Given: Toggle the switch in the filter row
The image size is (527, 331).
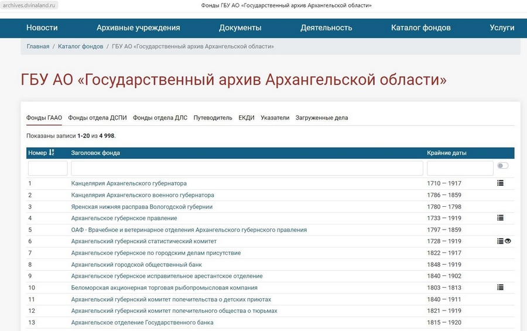Looking at the screenshot, I should point(503,165).
